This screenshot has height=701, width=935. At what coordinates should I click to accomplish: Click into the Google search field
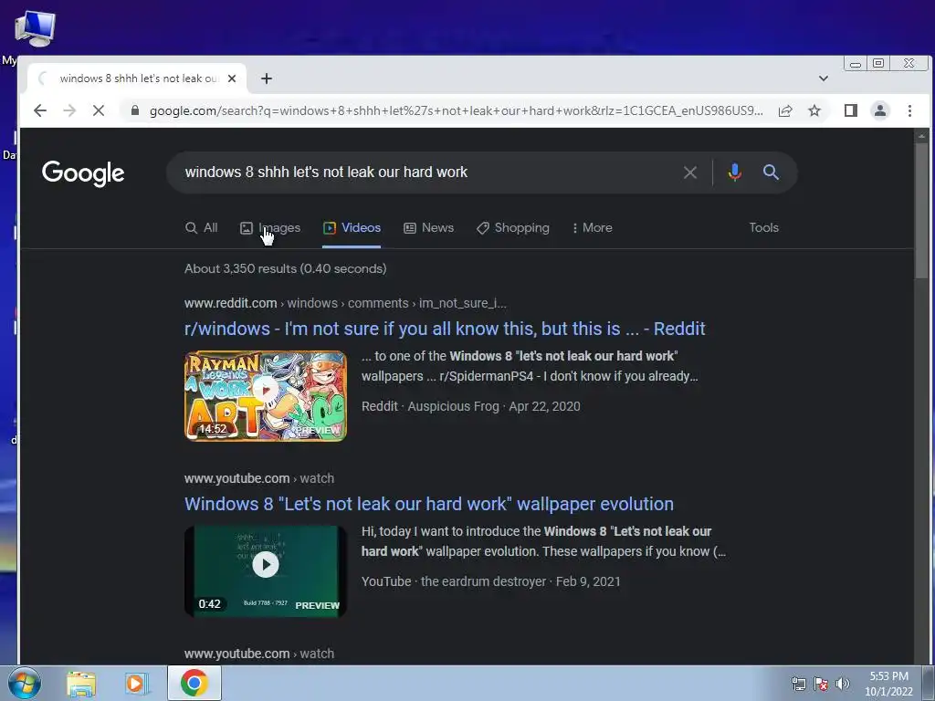tap(429, 173)
